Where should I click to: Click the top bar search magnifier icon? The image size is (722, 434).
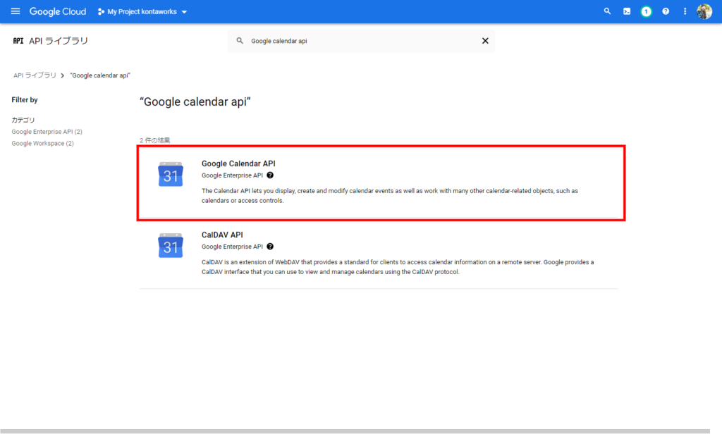[607, 11]
